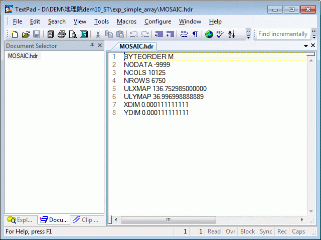Pin the Document Selector panel

pos(92,45)
